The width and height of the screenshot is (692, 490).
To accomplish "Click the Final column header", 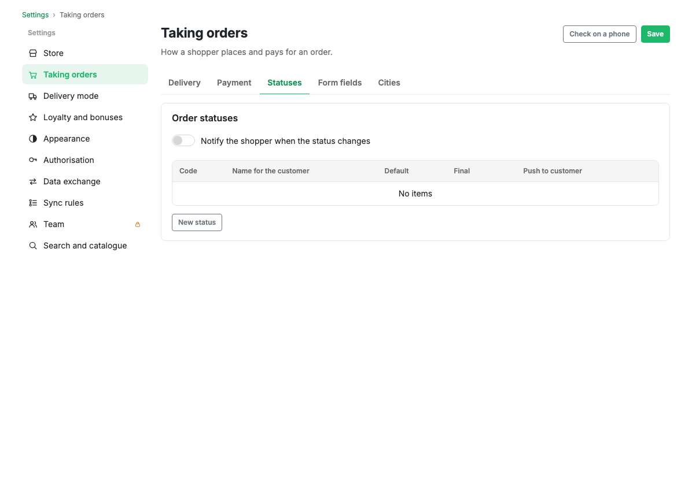I will [x=462, y=171].
